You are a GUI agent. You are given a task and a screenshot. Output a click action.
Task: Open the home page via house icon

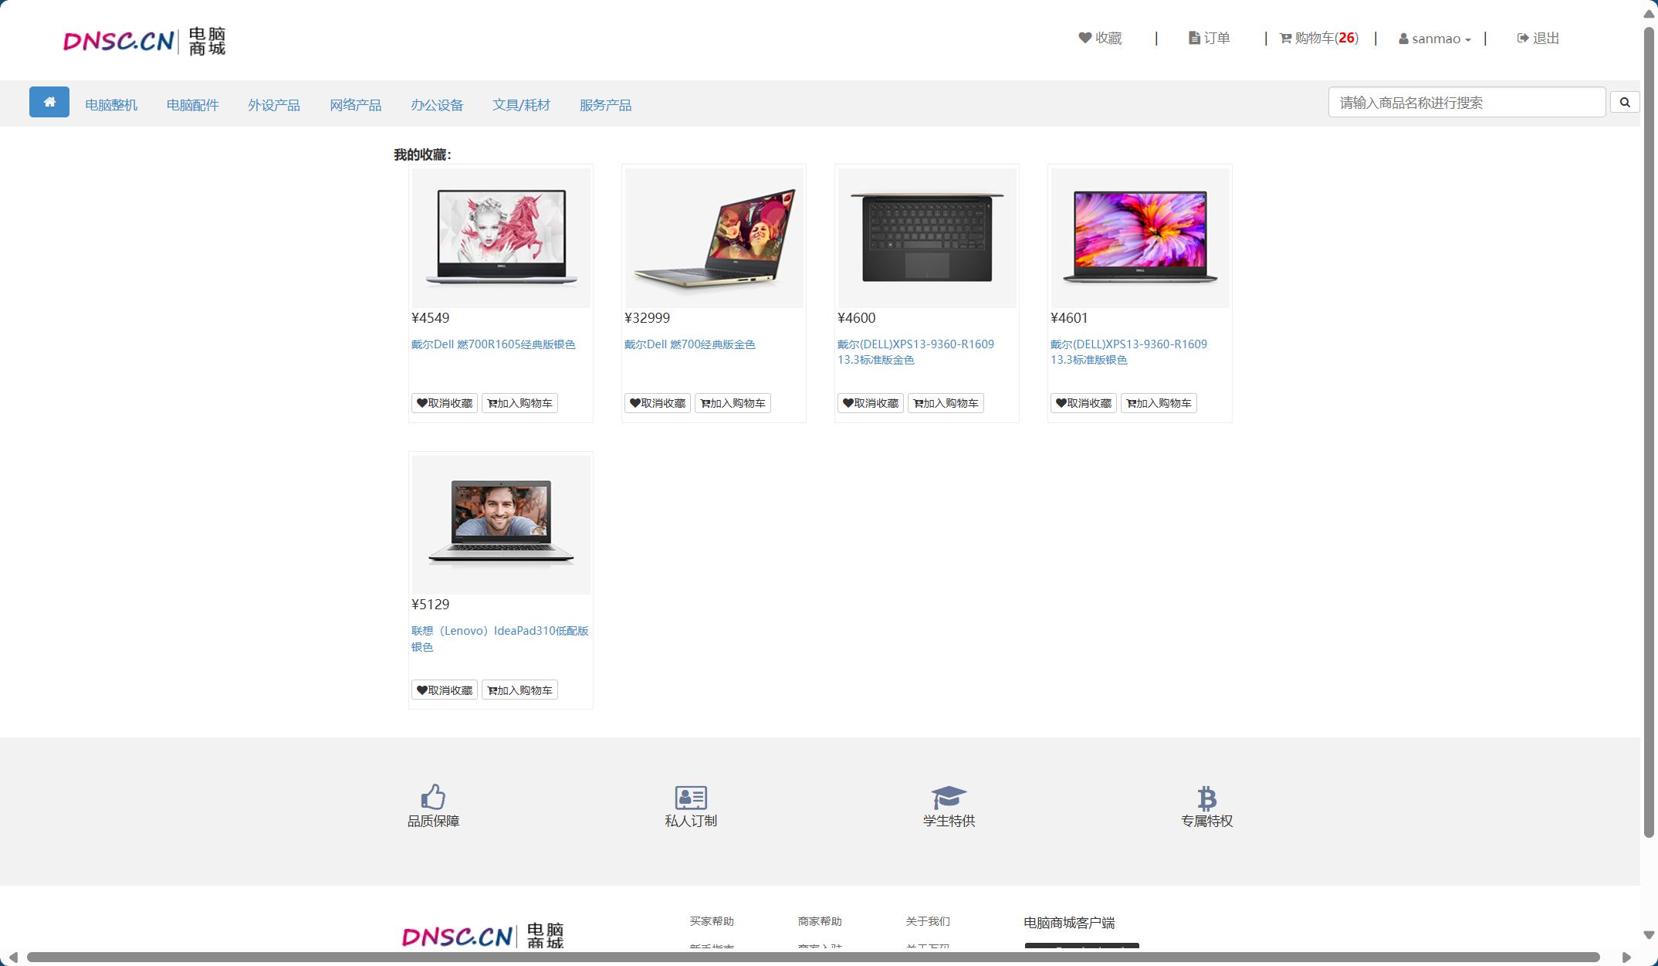pyautogui.click(x=49, y=102)
